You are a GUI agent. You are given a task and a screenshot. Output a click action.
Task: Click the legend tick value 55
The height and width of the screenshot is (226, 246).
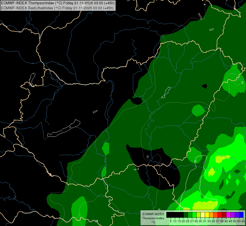coord(239,221)
